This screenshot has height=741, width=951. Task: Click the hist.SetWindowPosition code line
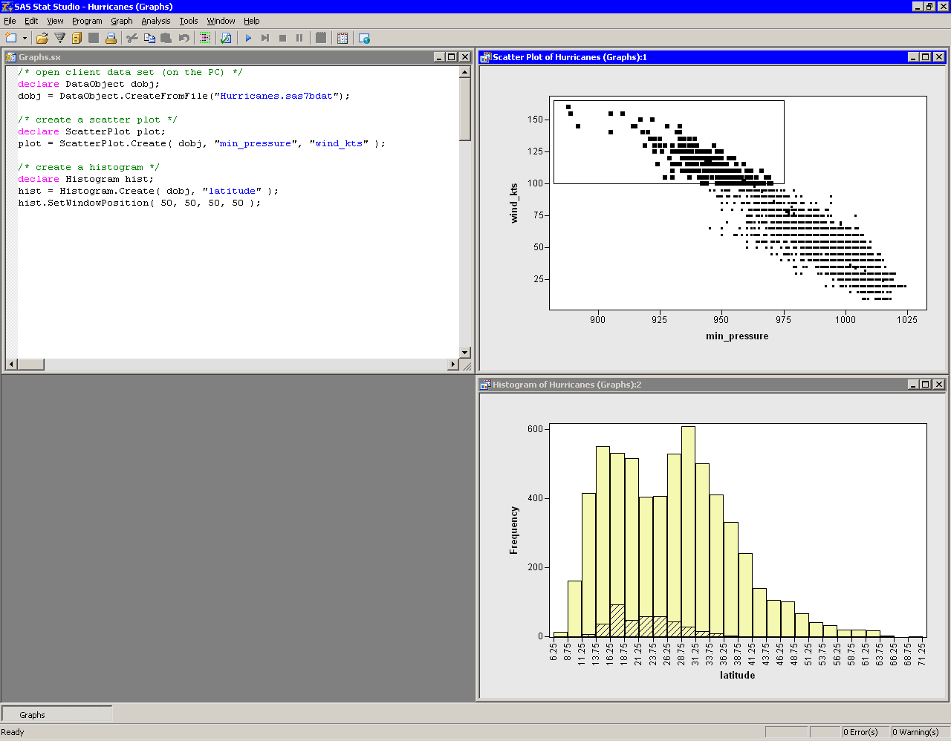[x=140, y=203]
